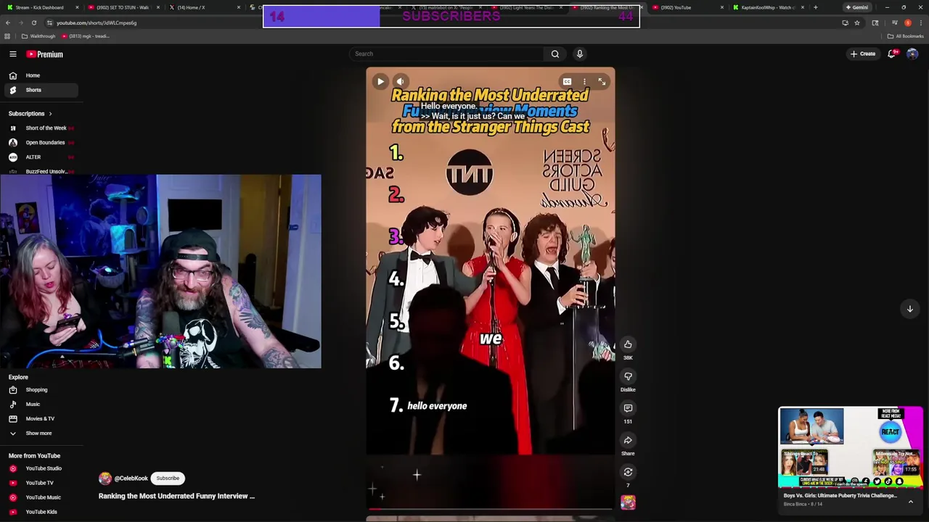Open the notifications bell

point(892,54)
